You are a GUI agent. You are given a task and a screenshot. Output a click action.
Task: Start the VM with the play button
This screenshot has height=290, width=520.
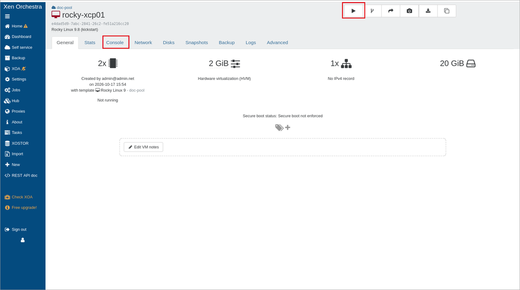[x=353, y=11]
